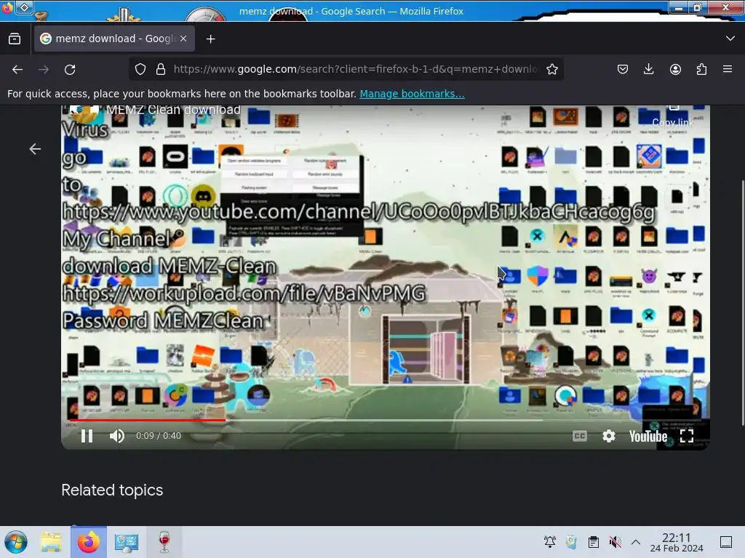Open video settings gear
Viewport: 745px width, 558px height.
pyautogui.click(x=609, y=436)
